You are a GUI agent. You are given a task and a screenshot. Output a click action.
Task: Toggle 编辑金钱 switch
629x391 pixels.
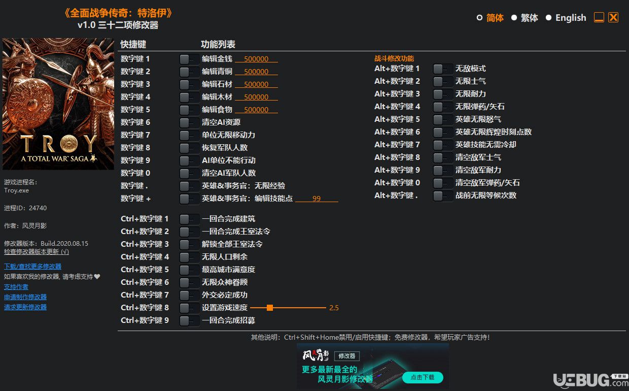(189, 59)
